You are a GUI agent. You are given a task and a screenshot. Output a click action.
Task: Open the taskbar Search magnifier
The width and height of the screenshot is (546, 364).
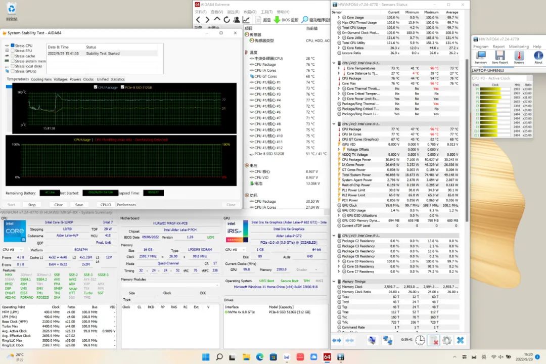pyautogui.click(x=219, y=357)
